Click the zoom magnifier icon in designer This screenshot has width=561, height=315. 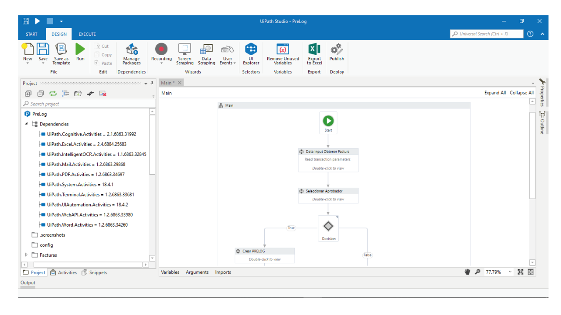click(478, 272)
